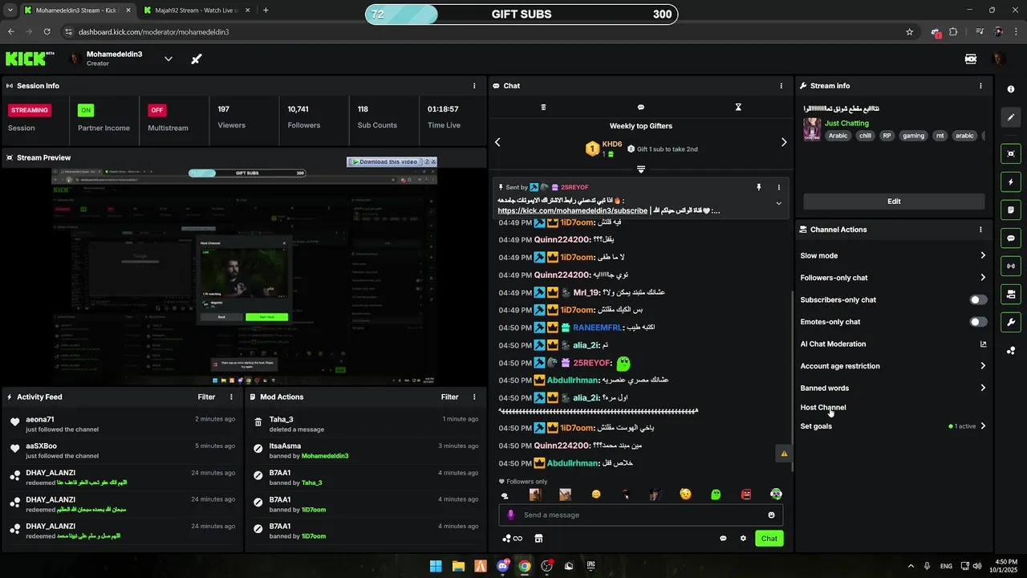Open the kick.com subscribe link in pinned message
This screenshot has height=578, width=1027.
572,210
